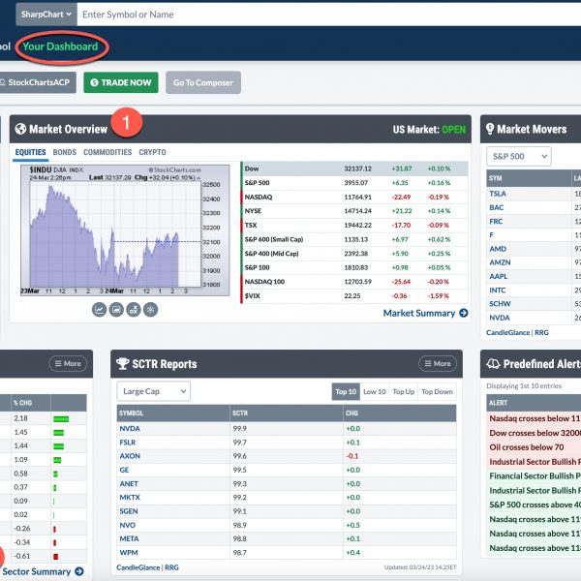Open the More menu above % CHG column
Image resolution: width=581 pixels, height=581 pixels.
(x=68, y=363)
